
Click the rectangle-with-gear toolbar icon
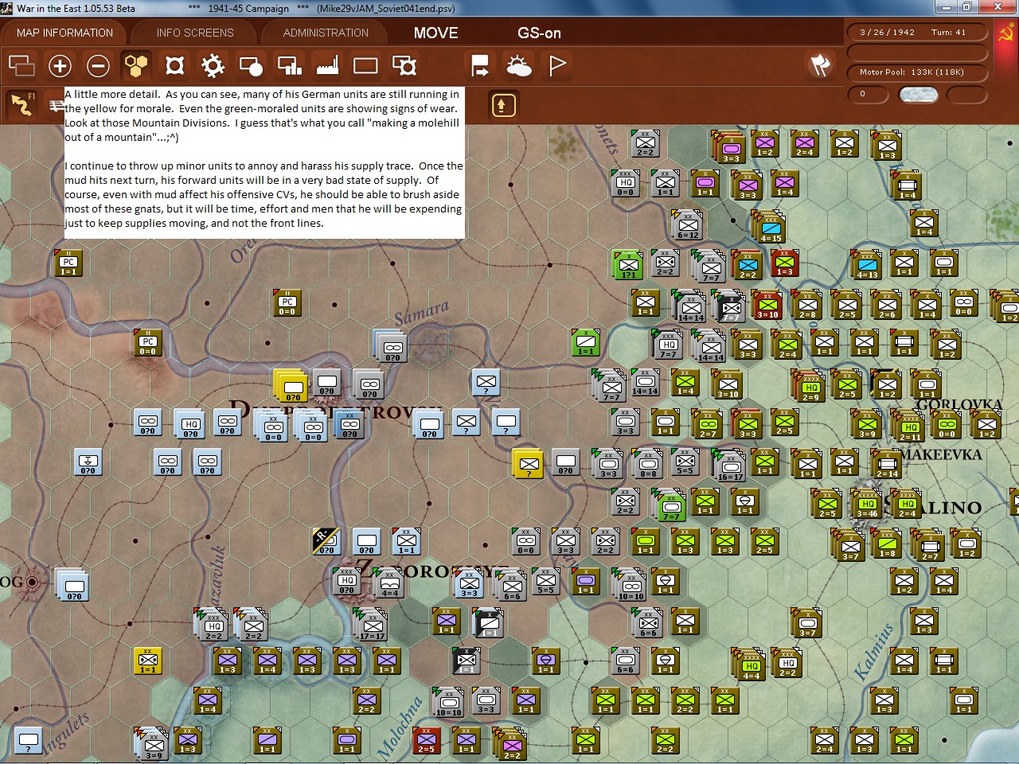click(x=404, y=65)
